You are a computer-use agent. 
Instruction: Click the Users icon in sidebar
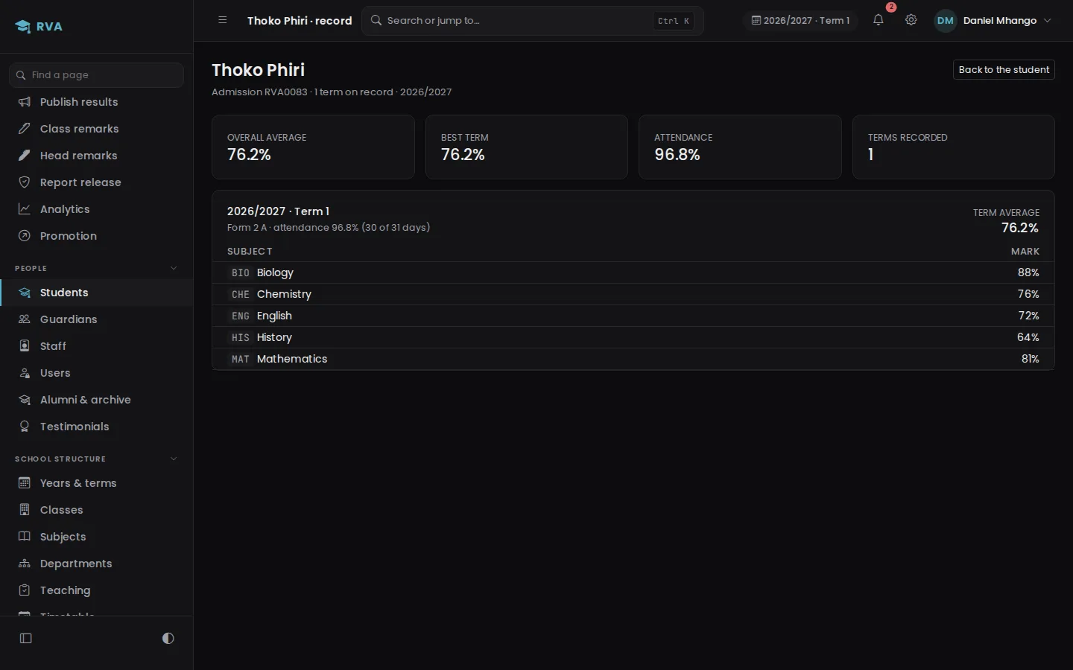tap(25, 373)
